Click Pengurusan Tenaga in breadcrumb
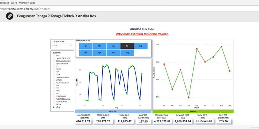259x129 pixels. (x=32, y=16)
